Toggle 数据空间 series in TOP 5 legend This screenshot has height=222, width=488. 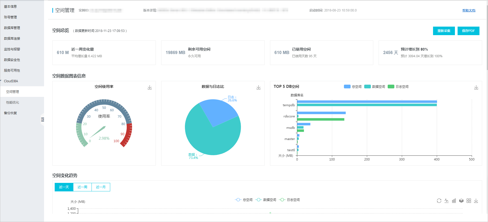tap(374, 87)
